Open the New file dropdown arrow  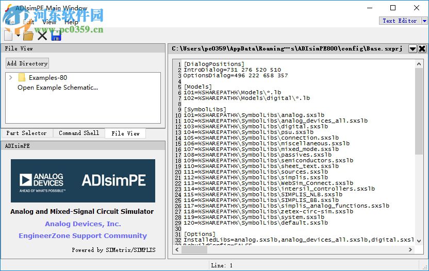[18, 36]
